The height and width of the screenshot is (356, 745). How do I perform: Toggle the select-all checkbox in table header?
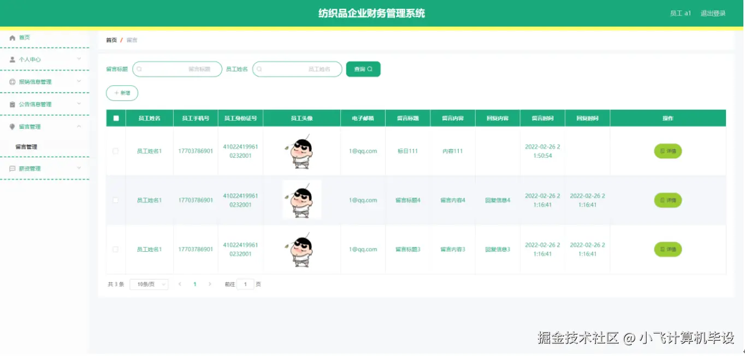pyautogui.click(x=115, y=117)
